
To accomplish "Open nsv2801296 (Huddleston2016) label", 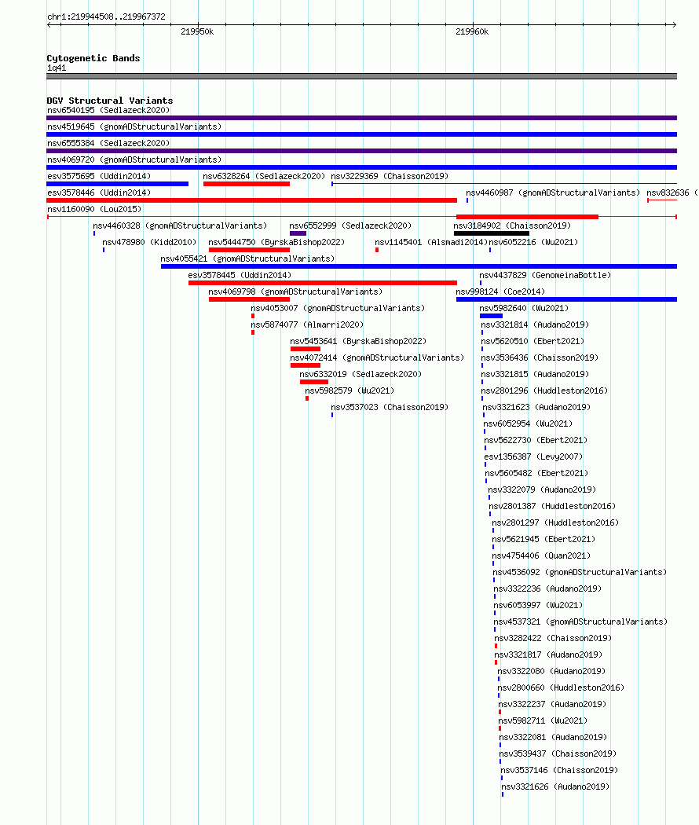I will [544, 390].
